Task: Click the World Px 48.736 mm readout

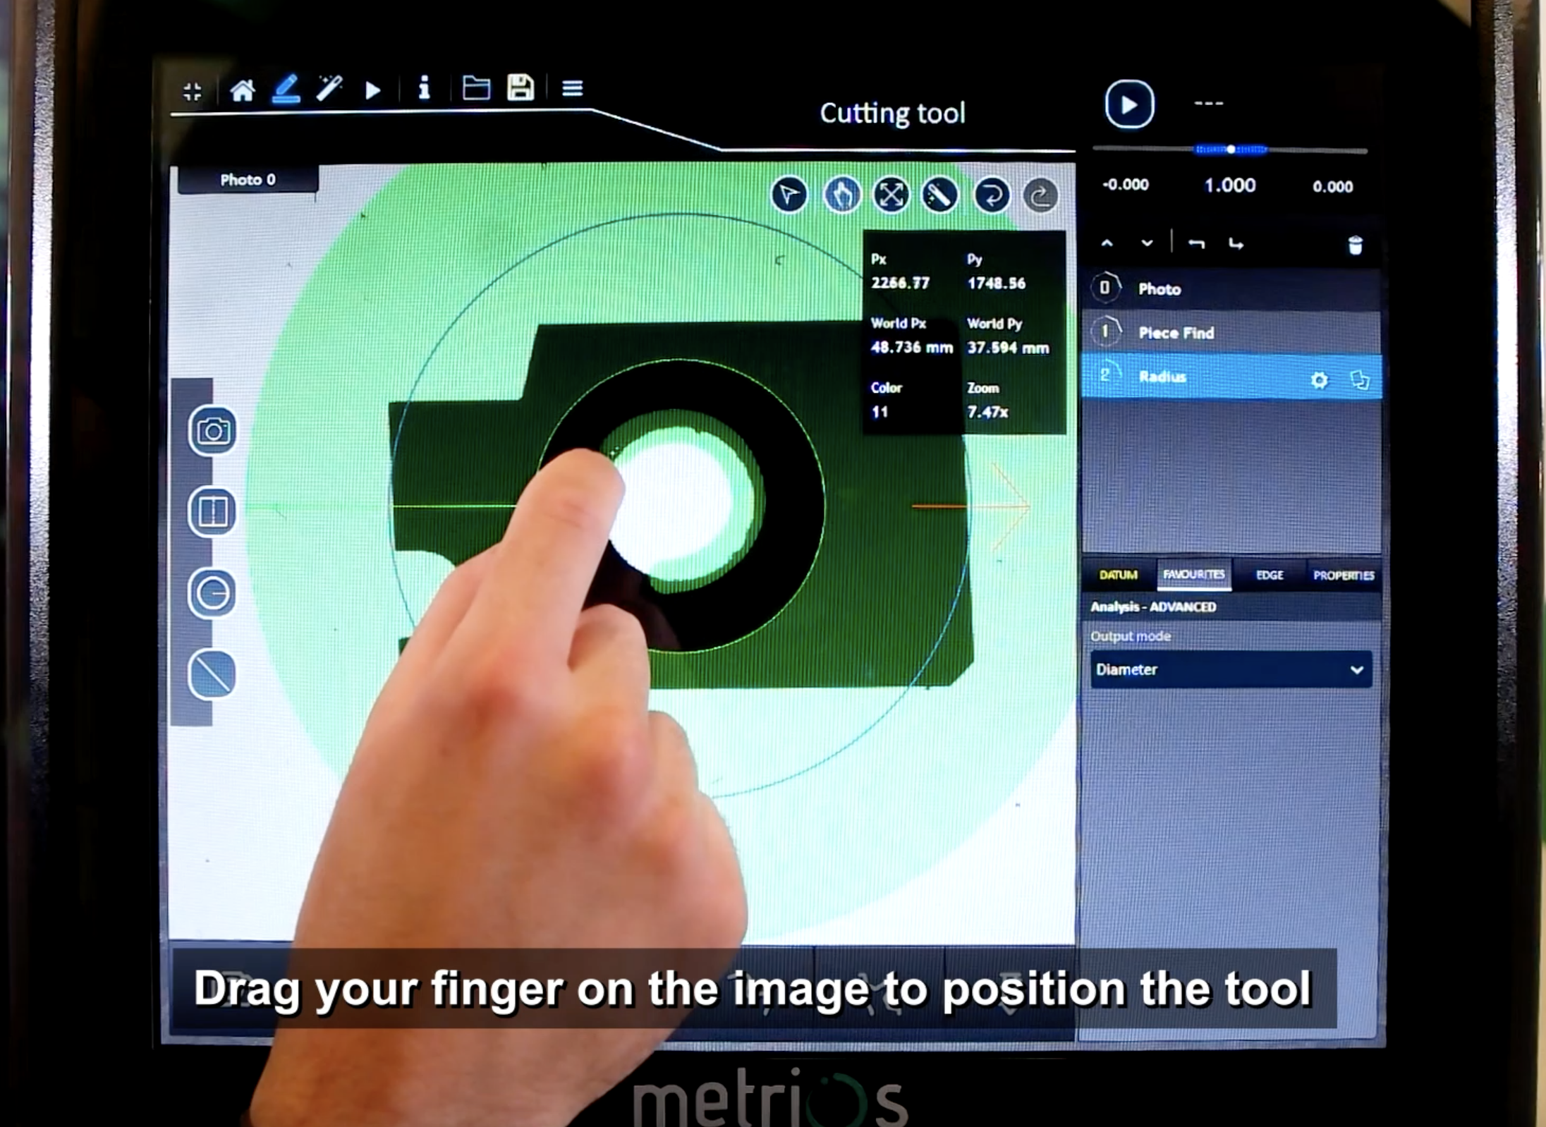Action: [911, 336]
